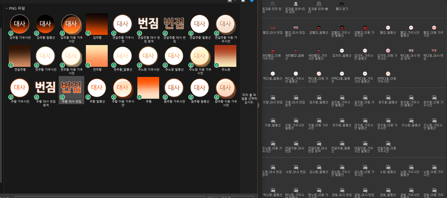Click the 연갈주황_말풍선 folder icon in right panel

tap(342, 143)
